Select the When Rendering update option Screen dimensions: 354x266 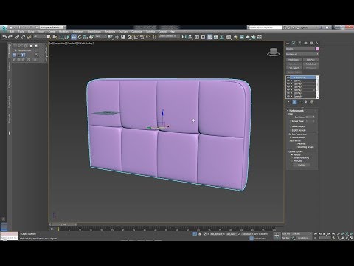pyautogui.click(x=292, y=157)
